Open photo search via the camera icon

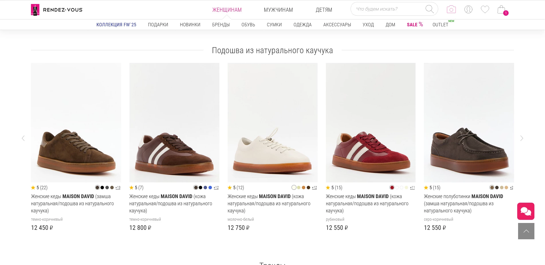click(451, 9)
